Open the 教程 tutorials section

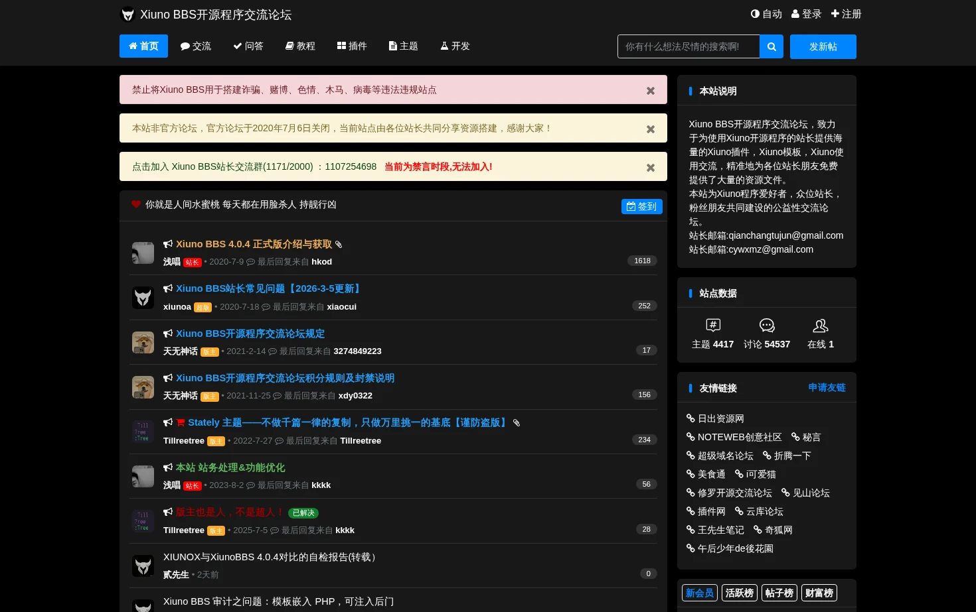coord(300,46)
